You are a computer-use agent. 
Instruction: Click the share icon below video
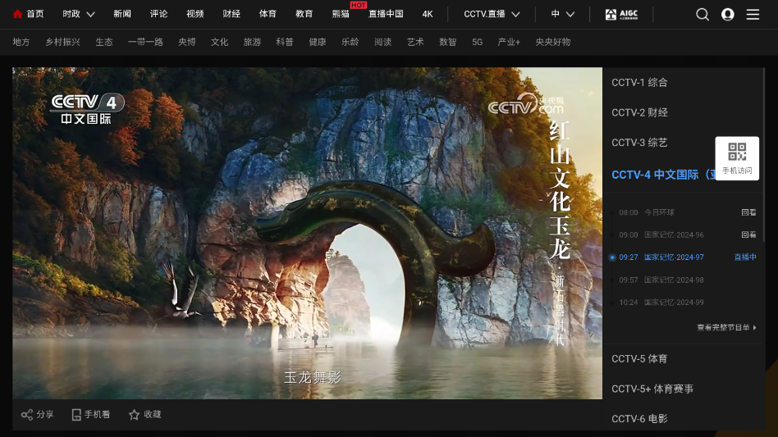pos(27,415)
